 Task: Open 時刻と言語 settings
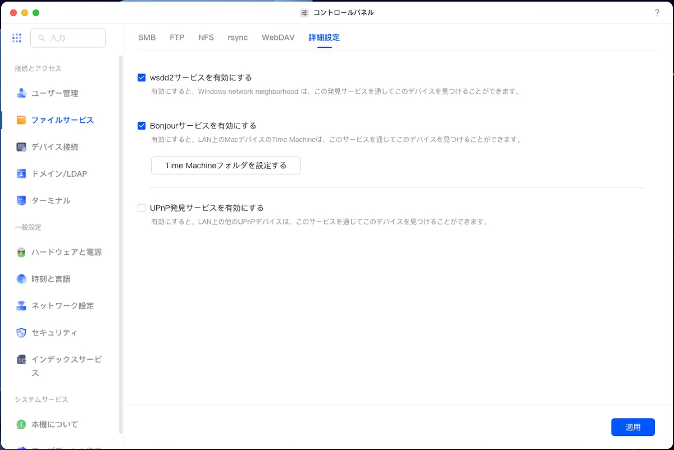(x=51, y=279)
